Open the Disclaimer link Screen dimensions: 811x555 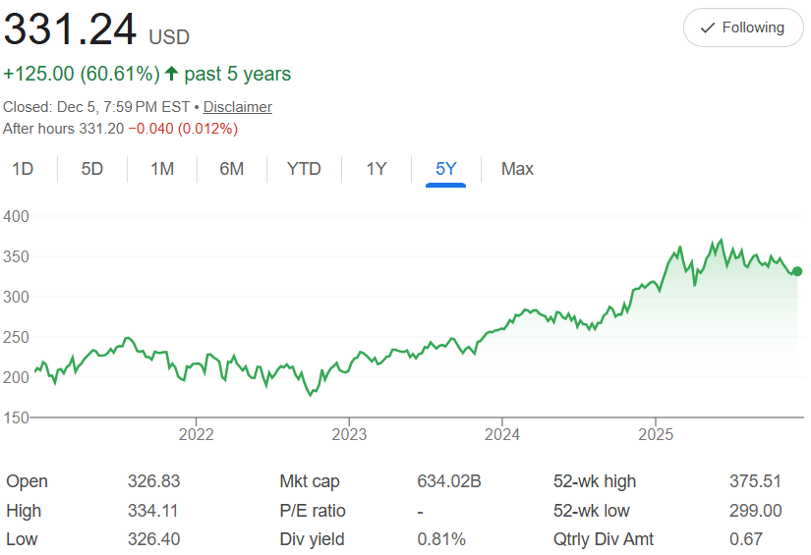click(238, 107)
